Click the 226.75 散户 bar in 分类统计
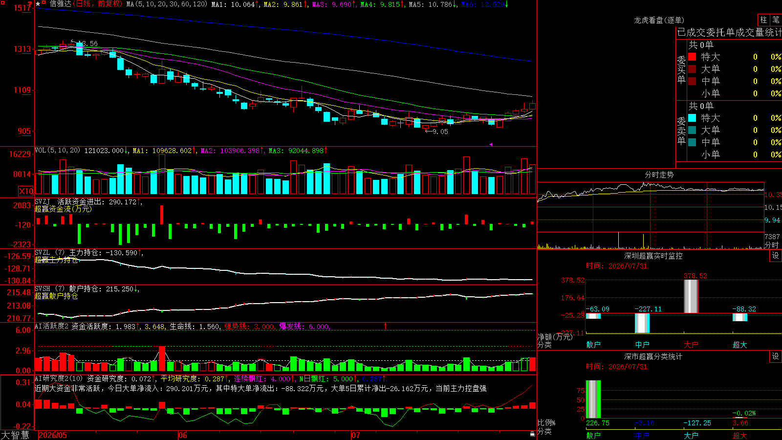This screenshot has width=782, height=440. pos(593,399)
